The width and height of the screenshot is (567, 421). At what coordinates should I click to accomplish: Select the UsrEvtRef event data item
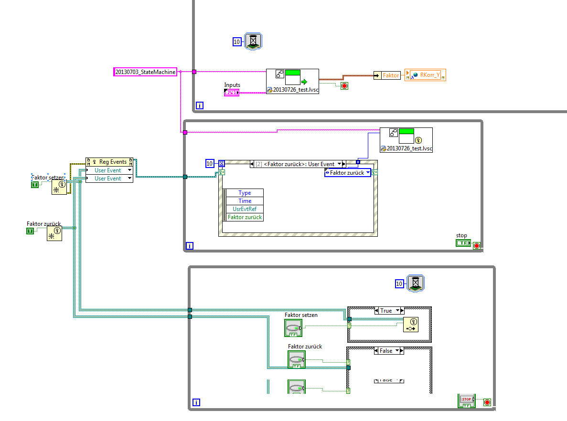pyautogui.click(x=245, y=209)
